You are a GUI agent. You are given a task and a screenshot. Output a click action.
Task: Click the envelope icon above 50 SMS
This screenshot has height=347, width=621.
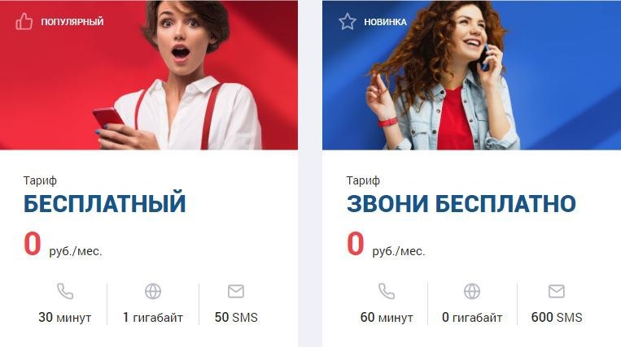point(236,291)
